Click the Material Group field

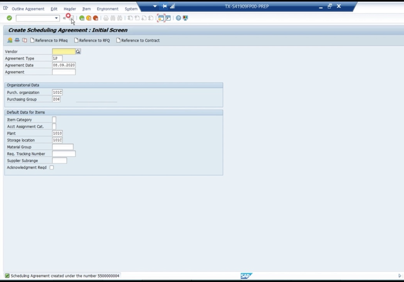pyautogui.click(x=62, y=147)
